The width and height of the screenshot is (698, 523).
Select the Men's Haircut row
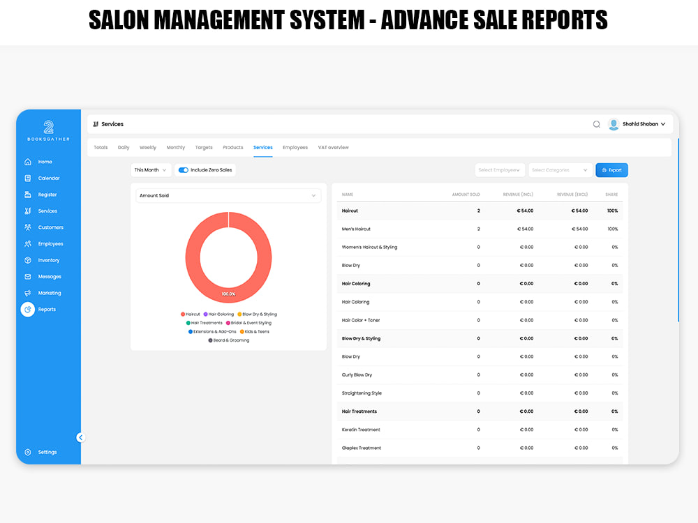point(480,229)
